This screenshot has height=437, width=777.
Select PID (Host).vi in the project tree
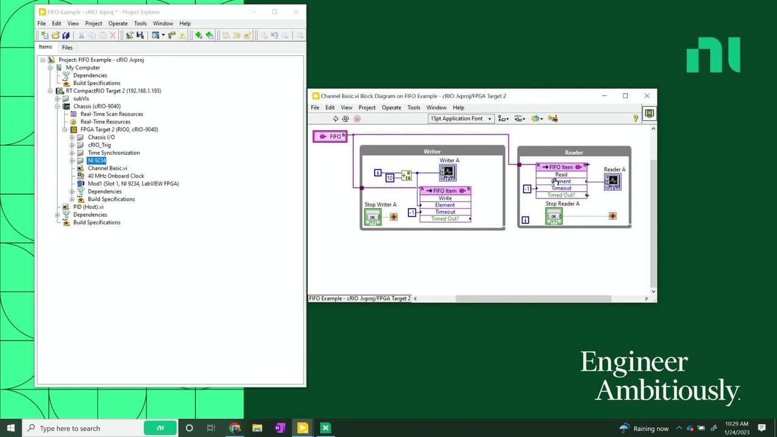click(88, 207)
